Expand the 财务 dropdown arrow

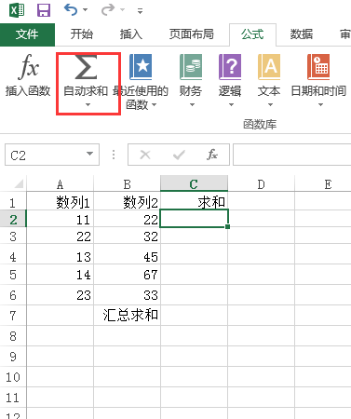192,104
